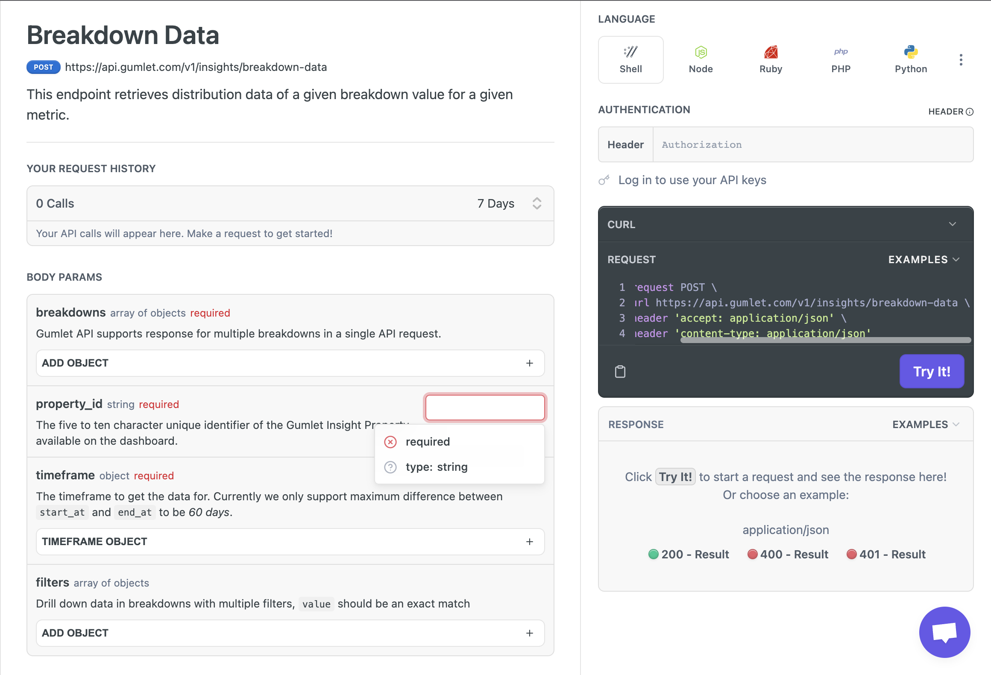The width and height of the screenshot is (991, 675).
Task: Copy the request code to clipboard
Action: (x=620, y=371)
